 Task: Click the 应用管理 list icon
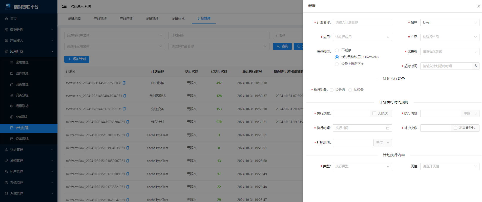pos(12,62)
